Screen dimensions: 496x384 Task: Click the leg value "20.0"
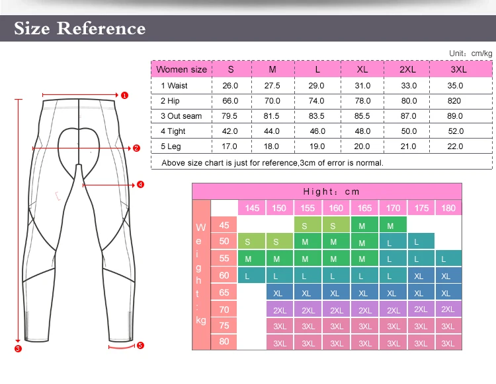tap(362, 146)
